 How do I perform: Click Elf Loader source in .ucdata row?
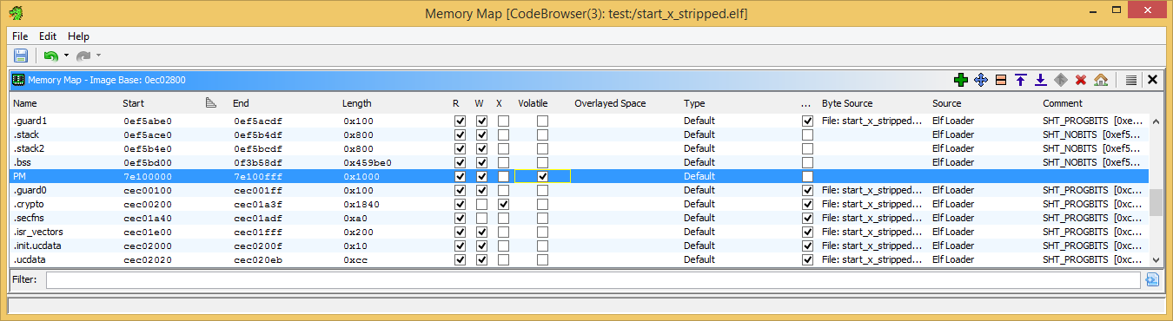952,259
